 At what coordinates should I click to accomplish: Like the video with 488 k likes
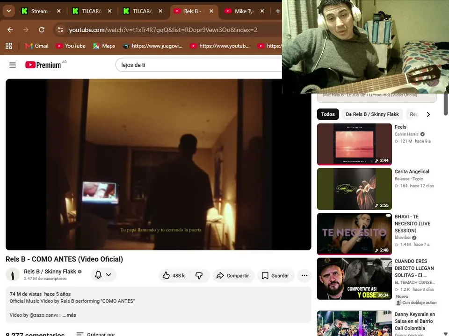coord(174,275)
